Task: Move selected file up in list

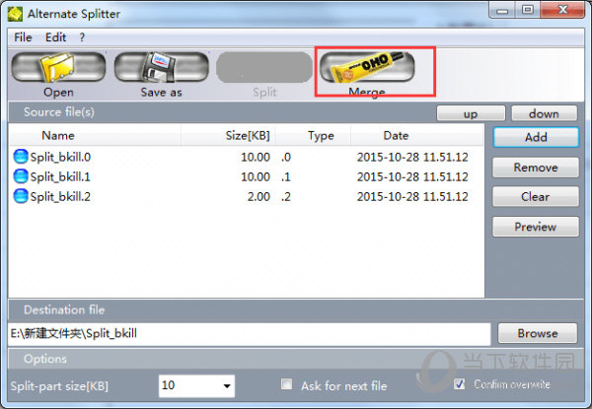Action: (x=471, y=113)
